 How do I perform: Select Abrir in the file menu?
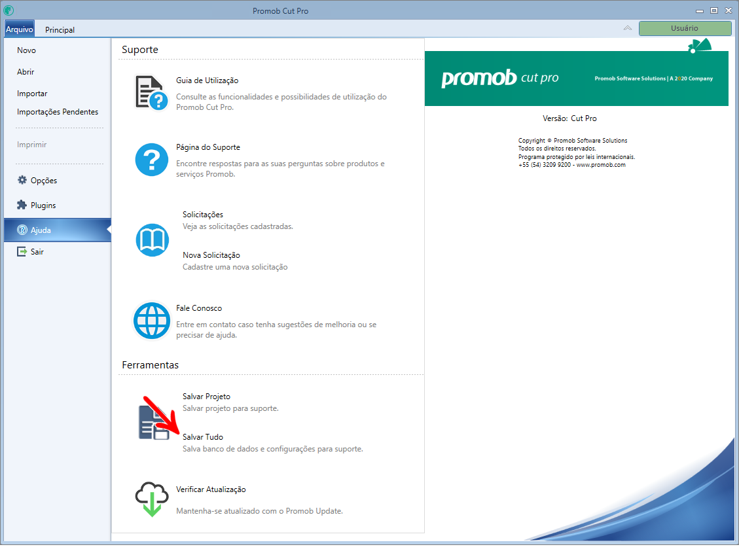(x=26, y=72)
